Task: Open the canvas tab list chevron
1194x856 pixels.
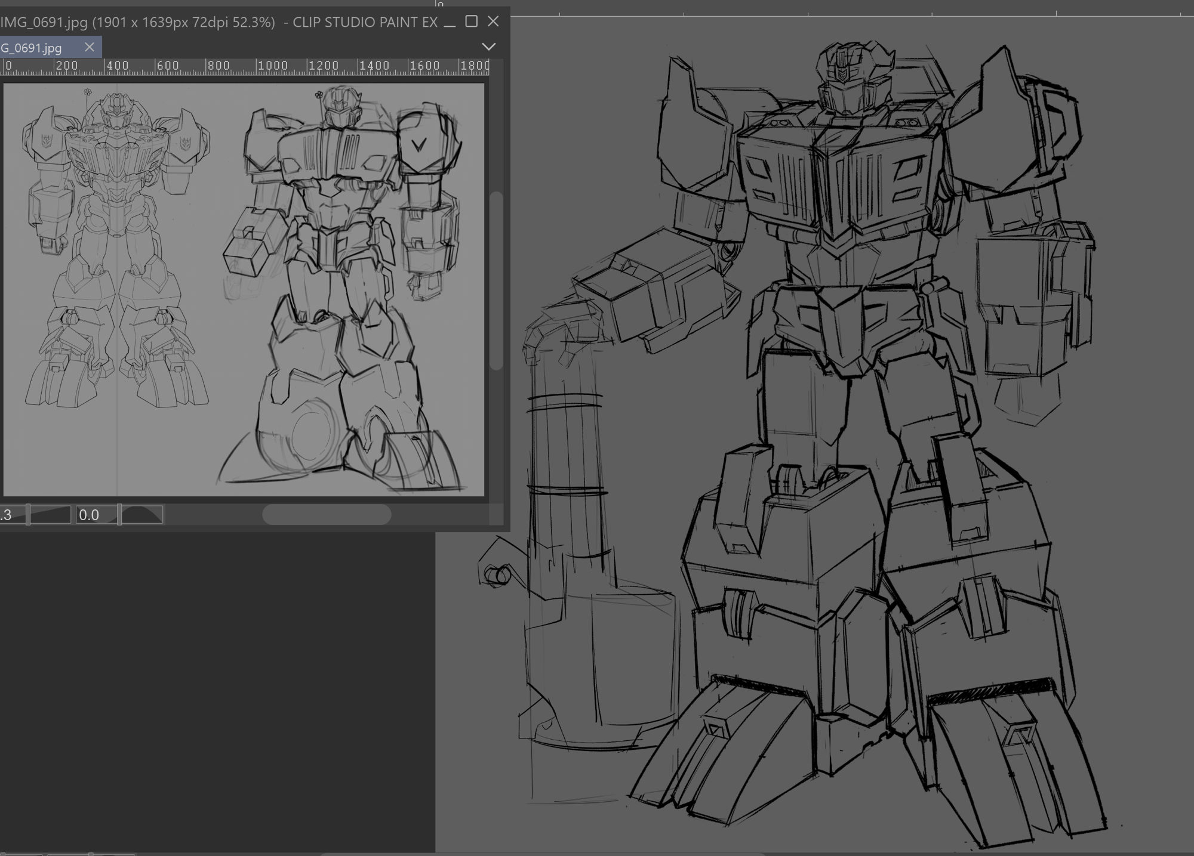Action: [x=488, y=47]
